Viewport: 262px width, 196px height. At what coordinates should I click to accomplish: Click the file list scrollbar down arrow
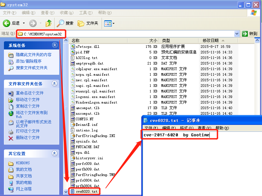[66, 192]
